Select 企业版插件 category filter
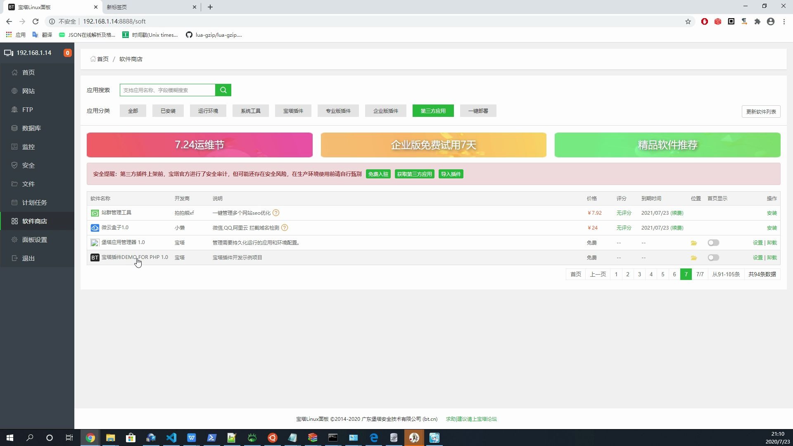The height and width of the screenshot is (446, 793). [386, 111]
